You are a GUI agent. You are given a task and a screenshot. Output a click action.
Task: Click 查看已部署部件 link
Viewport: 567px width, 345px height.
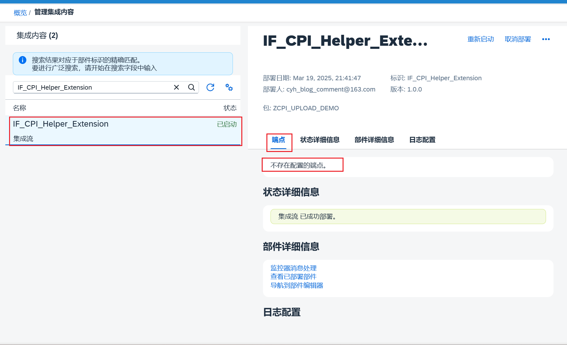point(293,277)
